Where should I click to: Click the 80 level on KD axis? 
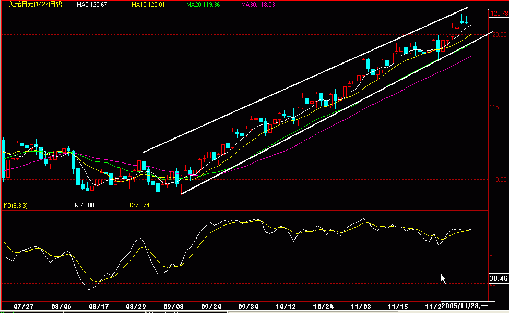click(492, 229)
